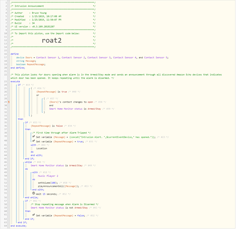Click the end execute; statement
237x229 pixels.
tap(18, 226)
